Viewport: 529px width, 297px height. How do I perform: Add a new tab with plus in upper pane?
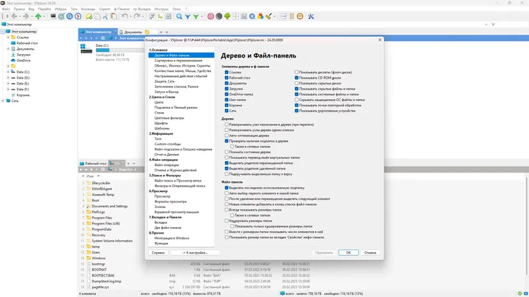[161, 32]
